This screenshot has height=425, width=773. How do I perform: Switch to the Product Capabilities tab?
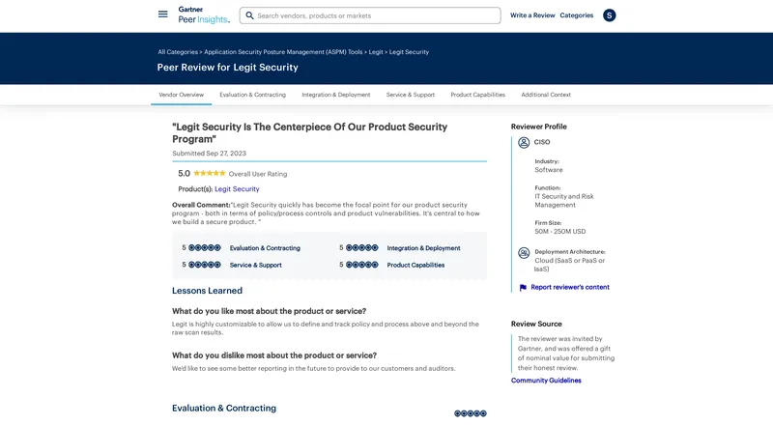click(478, 95)
